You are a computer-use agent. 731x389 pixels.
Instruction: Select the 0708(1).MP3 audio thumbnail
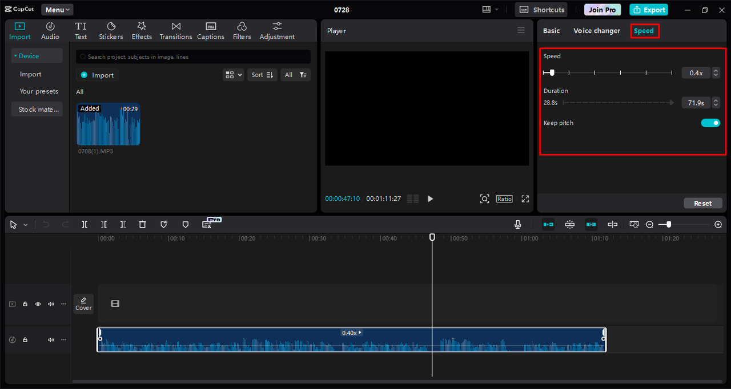(109, 124)
